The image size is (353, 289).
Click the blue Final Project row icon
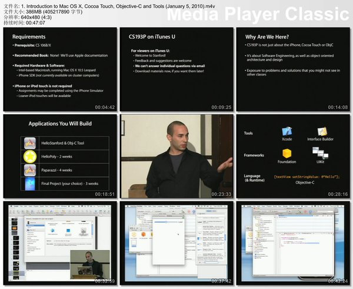click(x=30, y=184)
